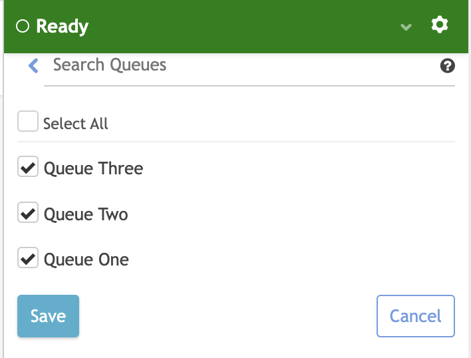Click the Select All label text
Screen dimensions: 471x358
click(x=76, y=124)
